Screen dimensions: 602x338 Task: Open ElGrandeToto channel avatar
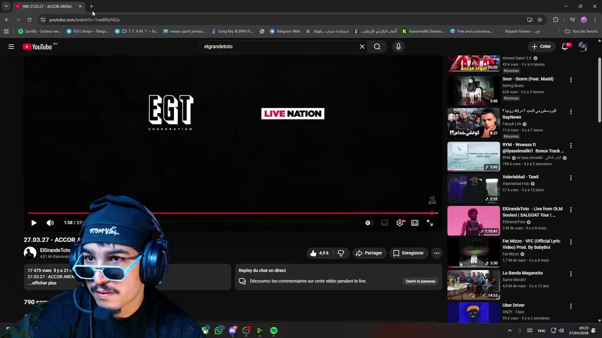[30, 253]
